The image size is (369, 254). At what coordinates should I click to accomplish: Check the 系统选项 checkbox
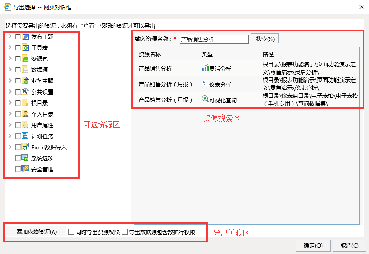(x=18, y=158)
